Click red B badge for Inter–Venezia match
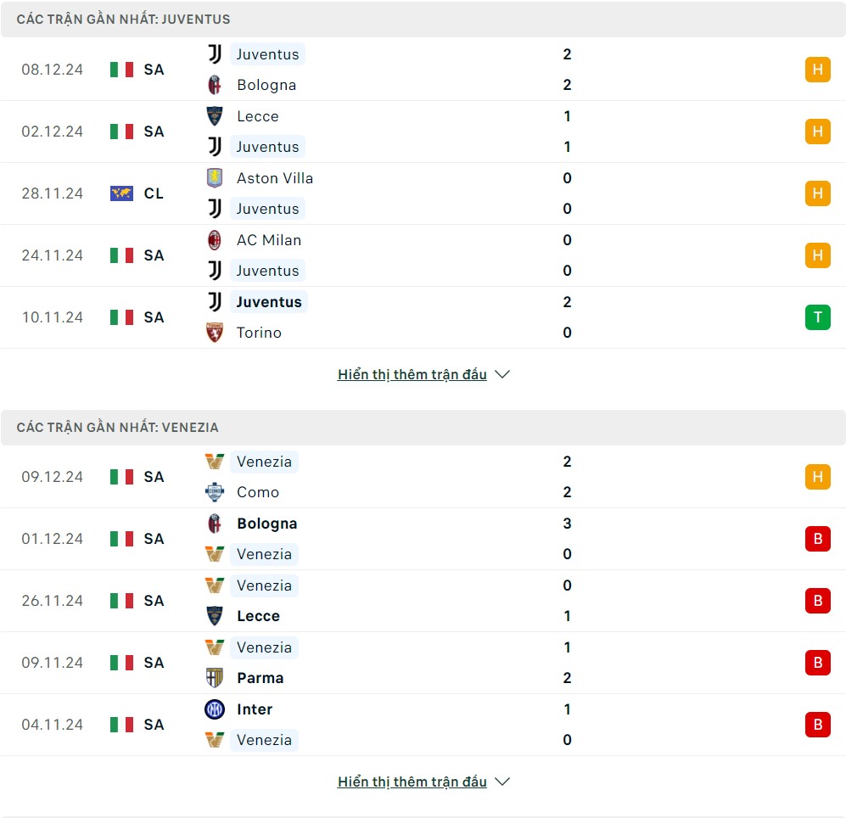 (817, 725)
